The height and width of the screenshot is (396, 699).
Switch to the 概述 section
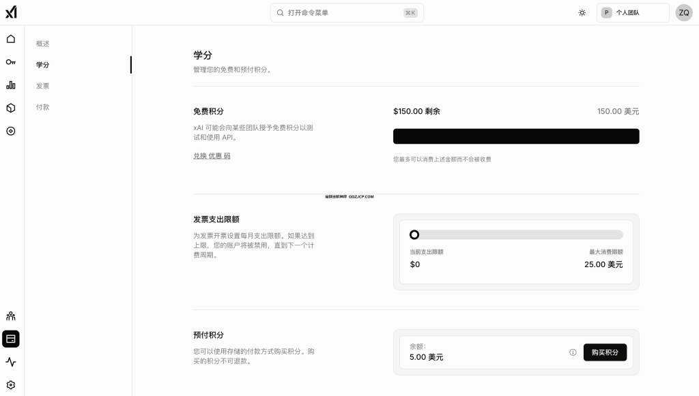(42, 43)
